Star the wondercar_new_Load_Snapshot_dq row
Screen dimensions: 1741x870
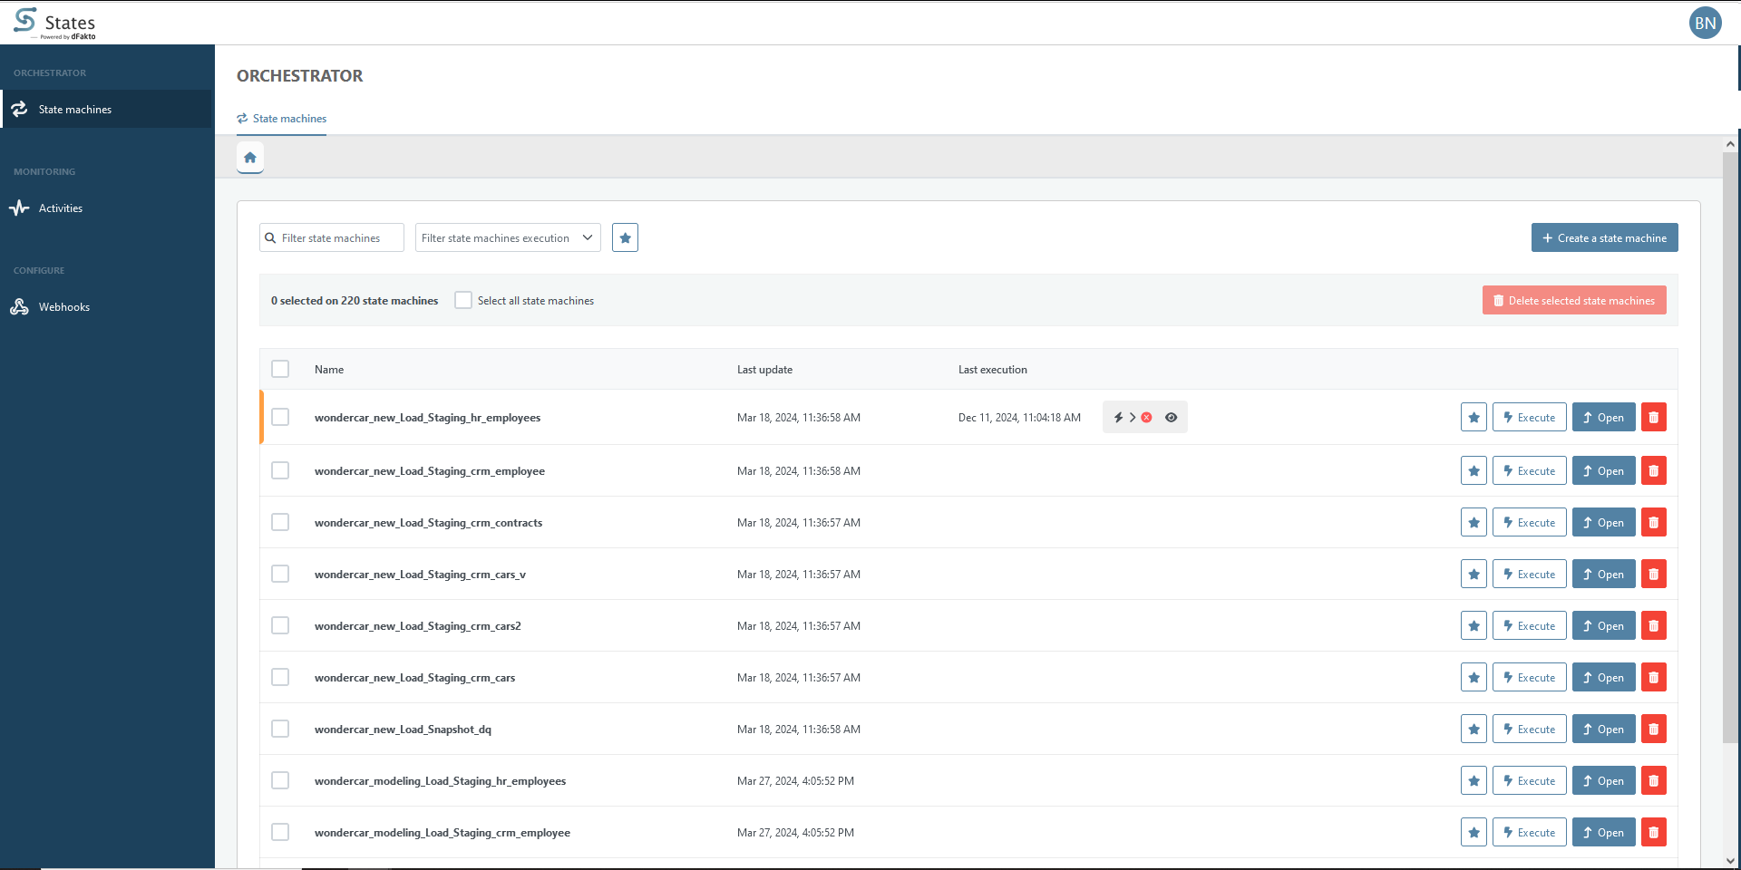[x=1474, y=730]
